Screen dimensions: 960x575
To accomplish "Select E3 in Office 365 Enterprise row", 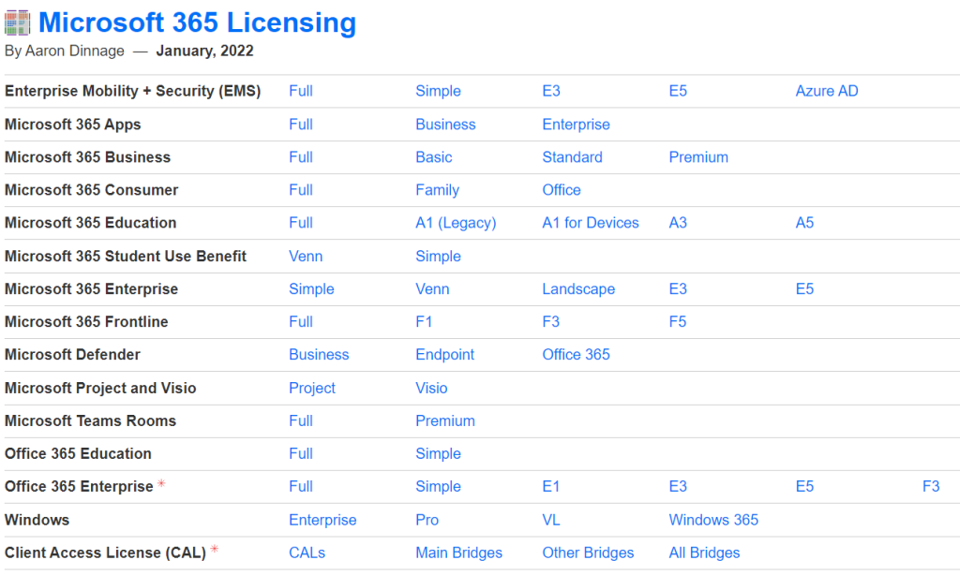I will tap(678, 486).
